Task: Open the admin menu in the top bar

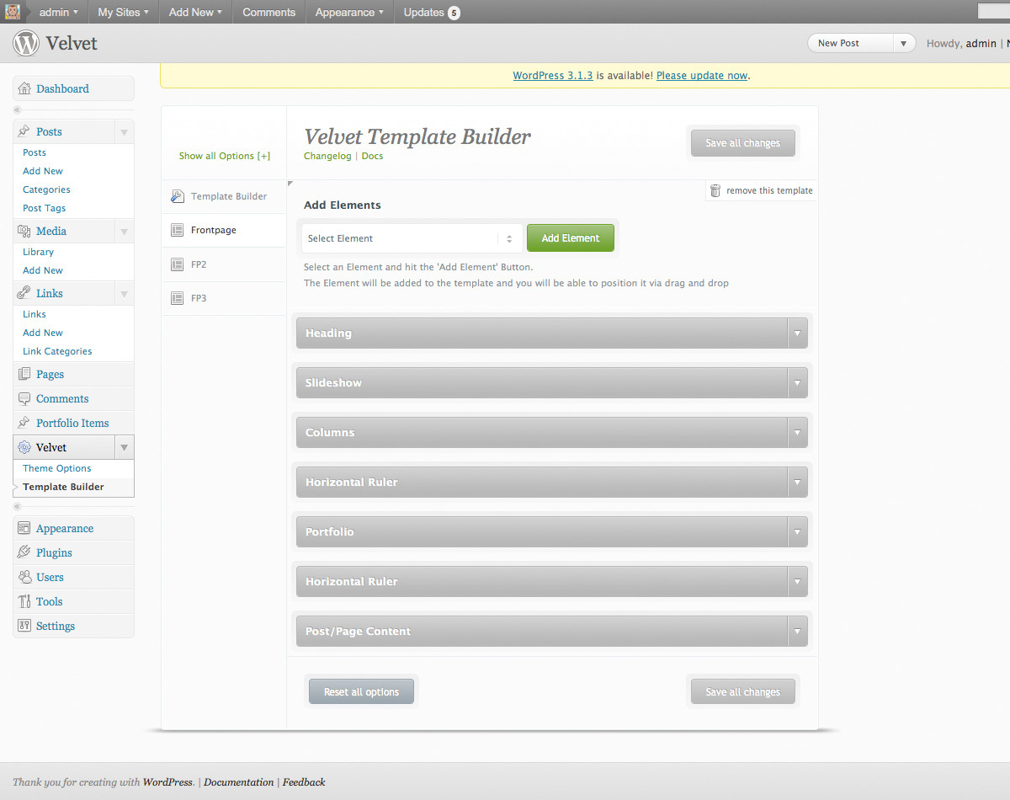Action: point(58,12)
